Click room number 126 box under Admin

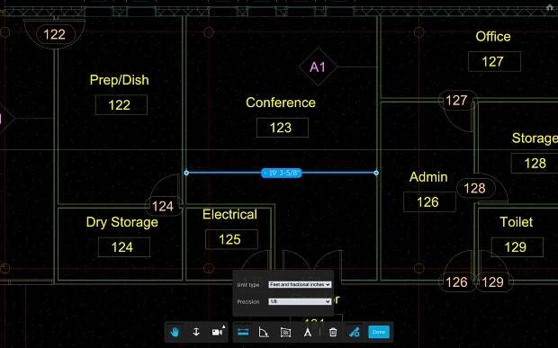(429, 202)
